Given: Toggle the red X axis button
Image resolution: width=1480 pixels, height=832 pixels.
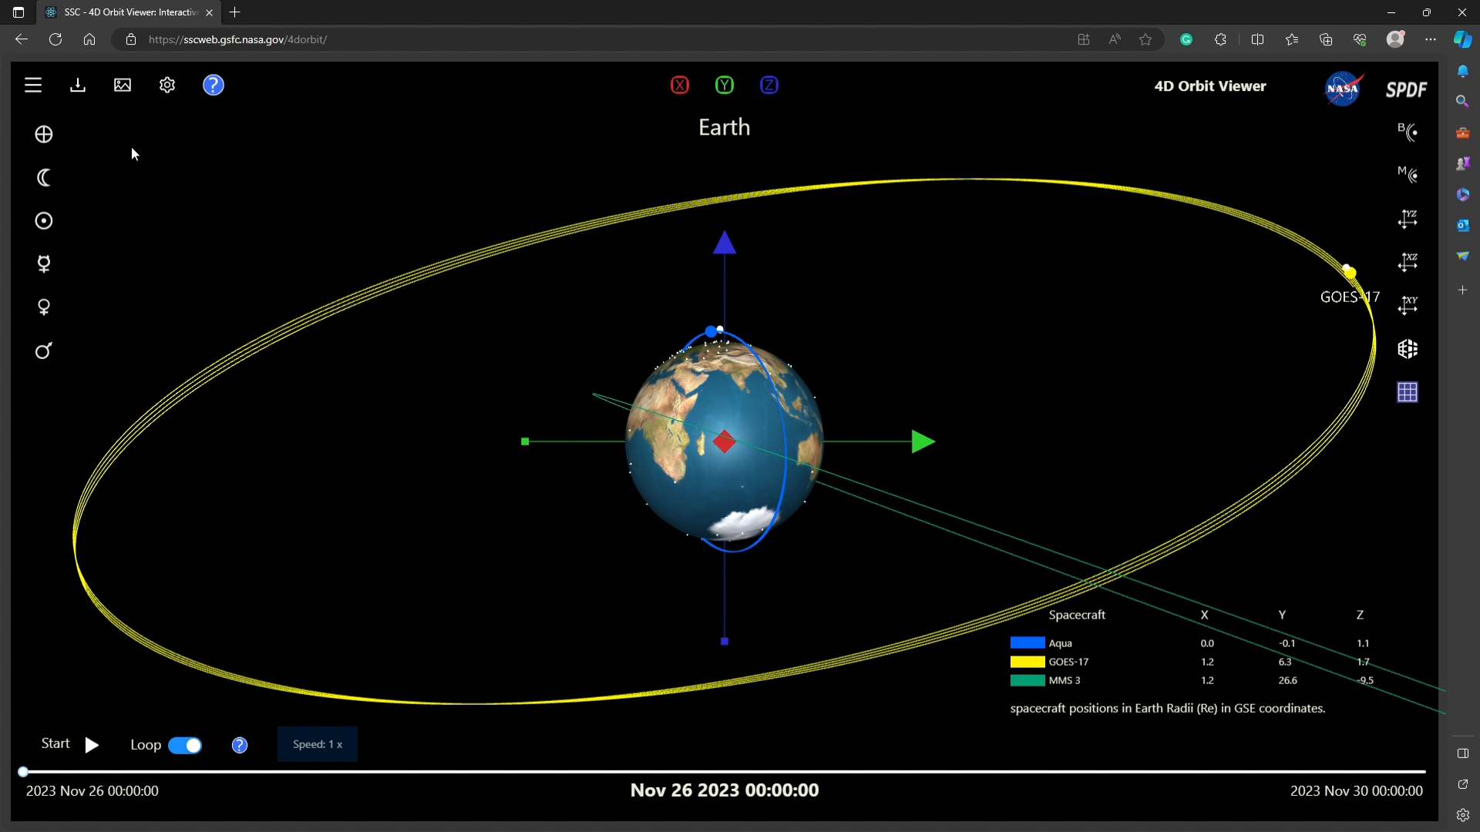Looking at the screenshot, I should [680, 86].
